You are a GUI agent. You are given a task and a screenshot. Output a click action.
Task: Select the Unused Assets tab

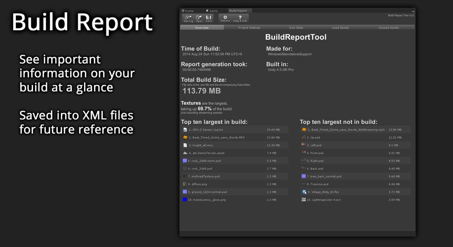click(388, 28)
